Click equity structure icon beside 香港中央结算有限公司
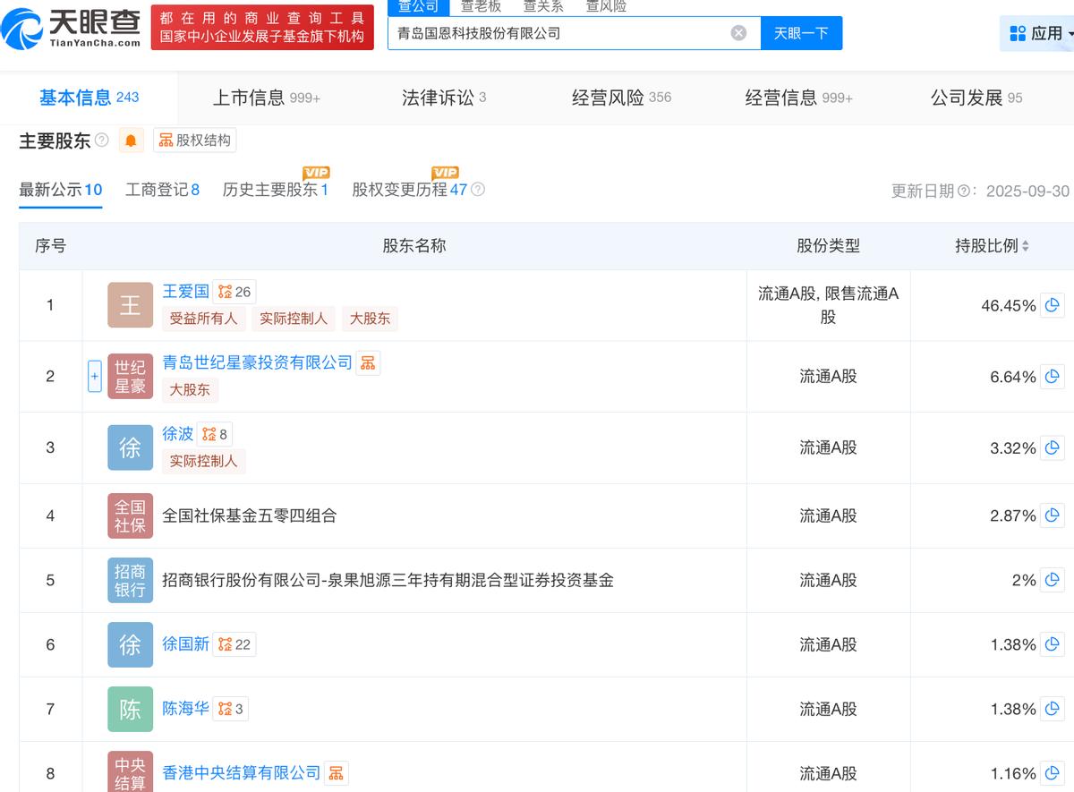Screen dimensions: 1074x792 click(336, 772)
